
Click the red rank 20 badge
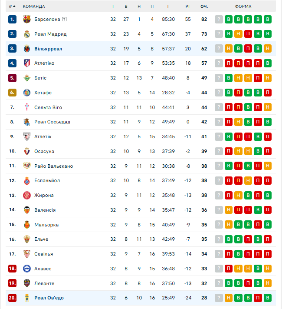coord(12,298)
